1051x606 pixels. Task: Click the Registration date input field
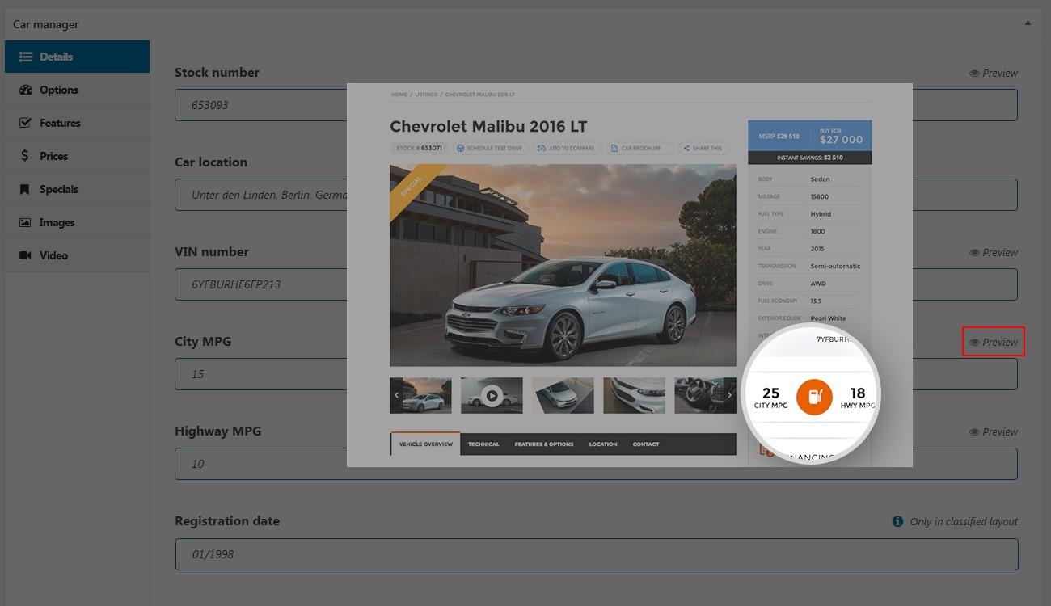[x=596, y=554]
